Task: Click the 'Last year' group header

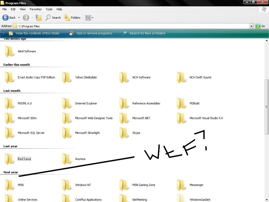Action: 11,146
